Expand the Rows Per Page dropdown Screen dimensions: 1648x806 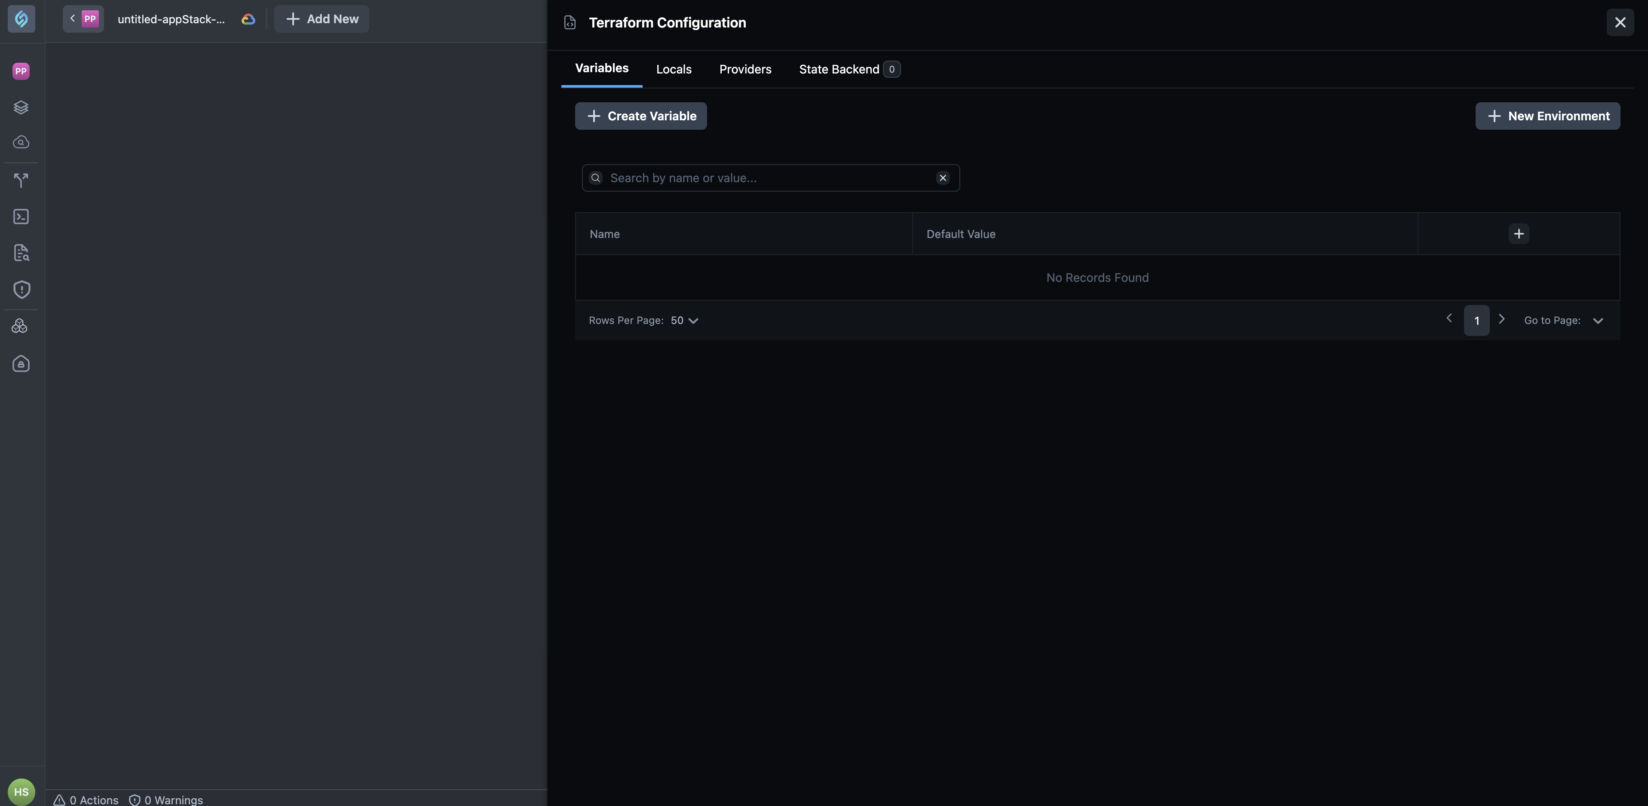click(x=684, y=321)
